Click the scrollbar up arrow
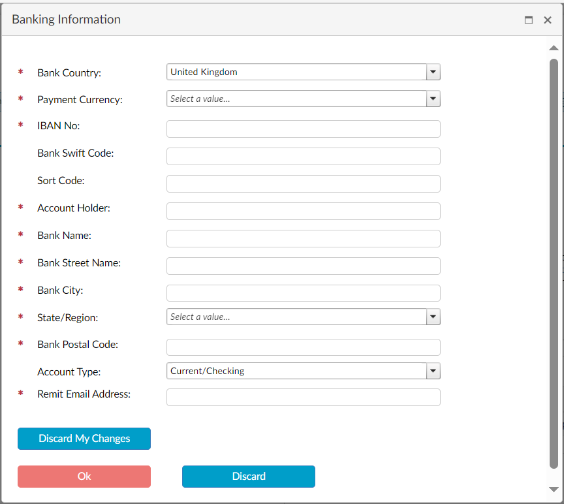 [554, 47]
